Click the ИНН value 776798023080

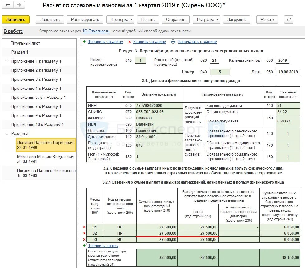[159, 106]
